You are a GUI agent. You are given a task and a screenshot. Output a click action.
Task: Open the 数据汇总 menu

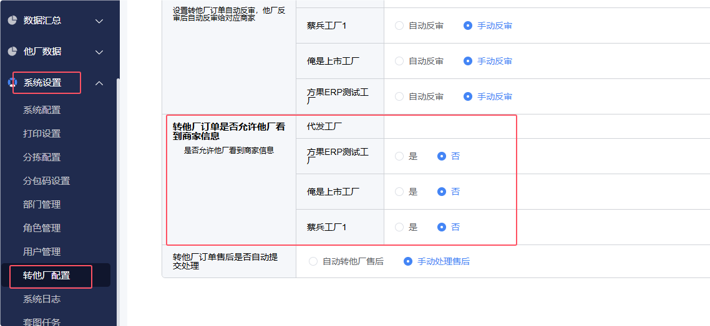click(x=42, y=21)
